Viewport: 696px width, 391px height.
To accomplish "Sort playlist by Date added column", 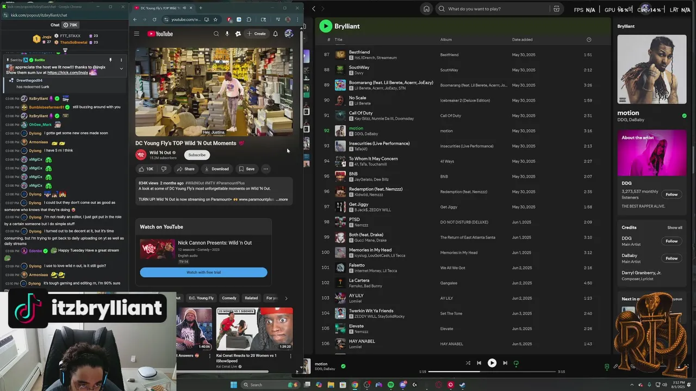I will (522, 40).
